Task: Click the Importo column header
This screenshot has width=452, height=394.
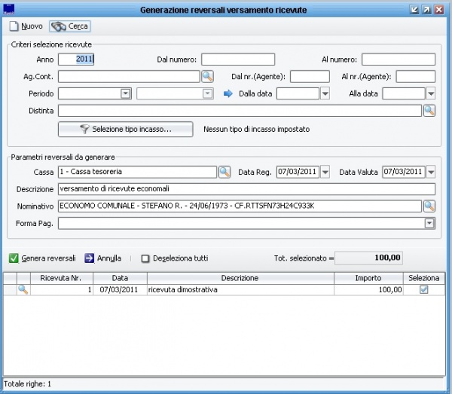Action: (368, 278)
